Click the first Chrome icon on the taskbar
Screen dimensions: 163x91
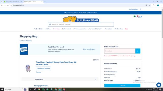[39, 89]
